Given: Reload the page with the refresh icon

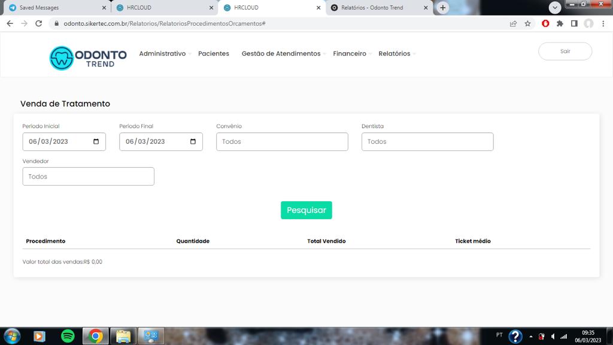Looking at the screenshot, I should click(x=39, y=23).
